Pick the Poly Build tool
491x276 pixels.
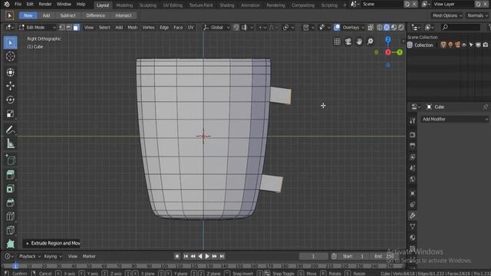10,244
